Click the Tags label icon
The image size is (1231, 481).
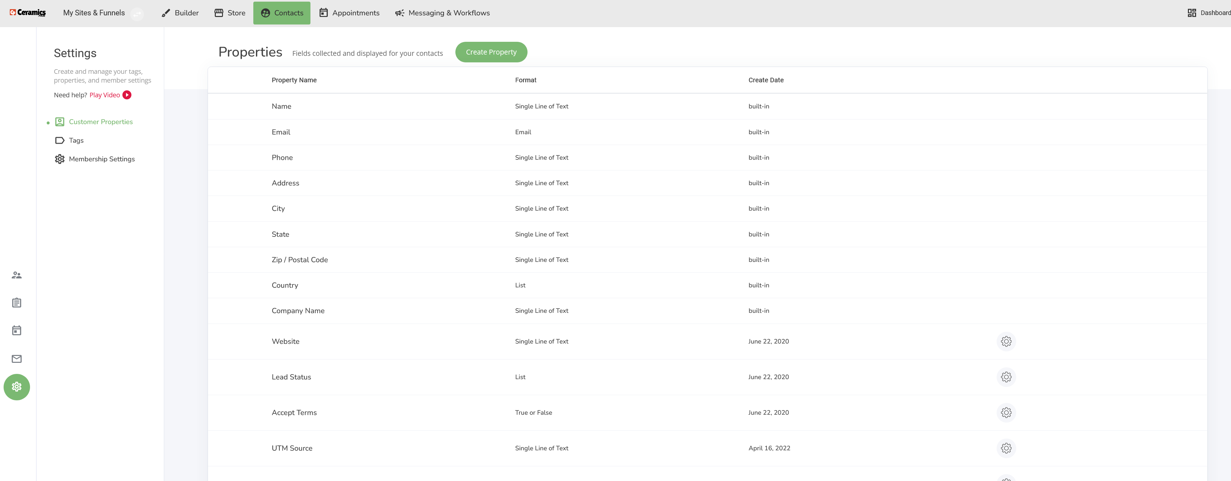(x=60, y=140)
